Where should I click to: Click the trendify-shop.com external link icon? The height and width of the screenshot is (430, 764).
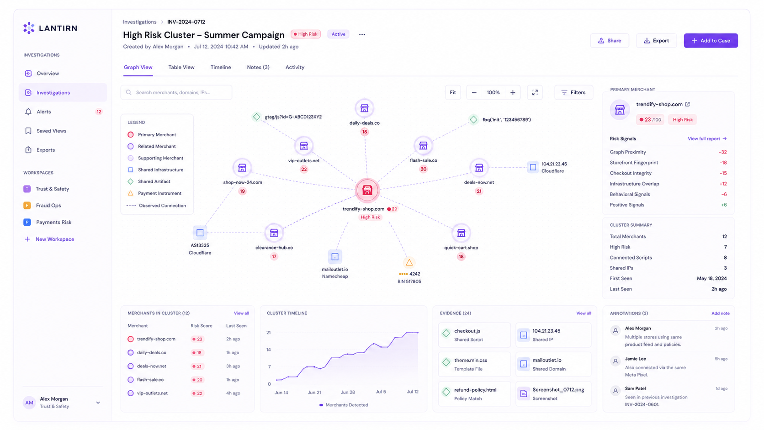[x=687, y=104]
